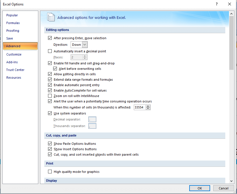Open the Direction dropdown

(x=85, y=45)
